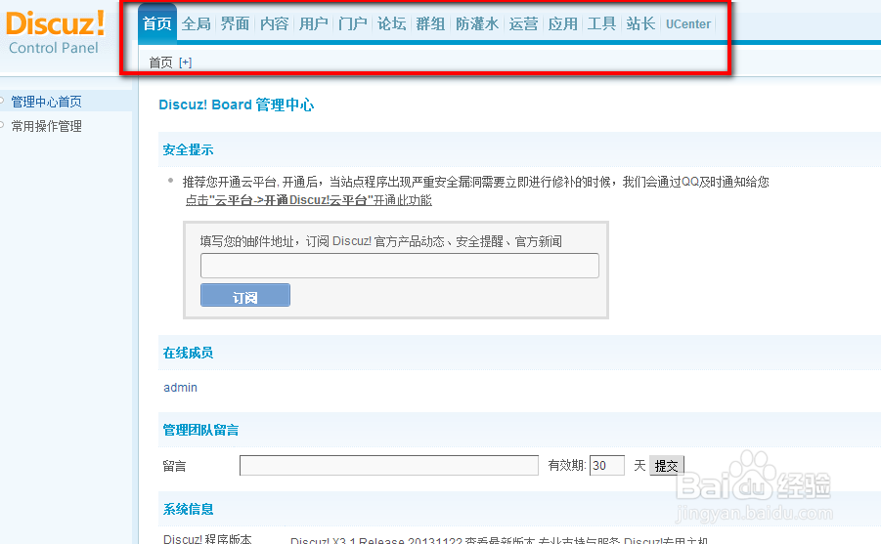Select the 防灌水 tab
The width and height of the screenshot is (881, 544).
pyautogui.click(x=477, y=23)
